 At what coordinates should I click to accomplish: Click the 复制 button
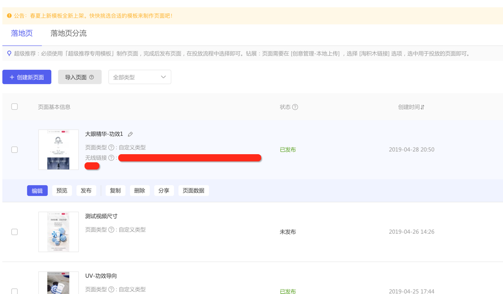point(115,191)
